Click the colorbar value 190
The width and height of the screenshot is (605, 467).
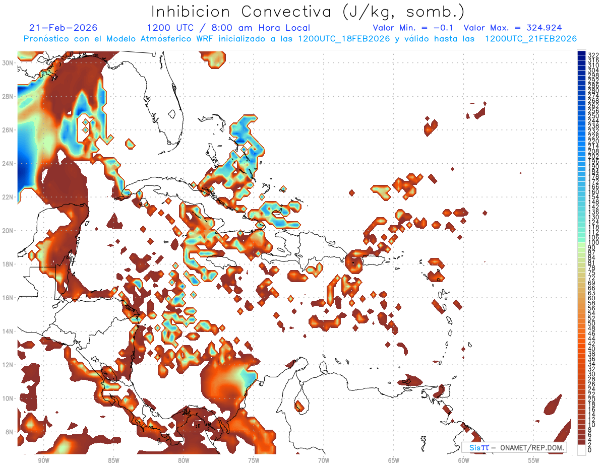click(593, 167)
